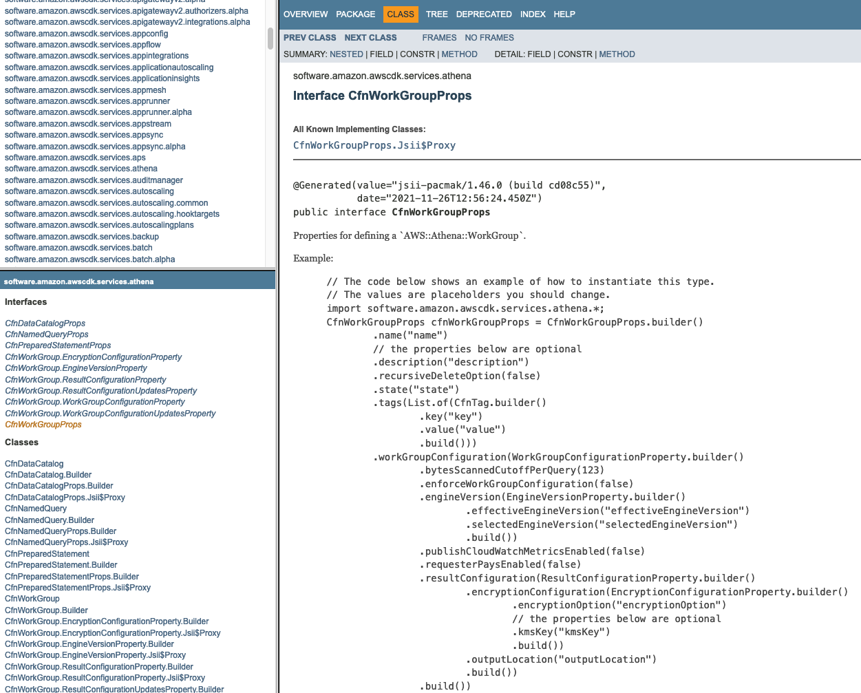Image resolution: width=861 pixels, height=693 pixels.
Task: Jump to NESTED summary section
Action: 346,54
